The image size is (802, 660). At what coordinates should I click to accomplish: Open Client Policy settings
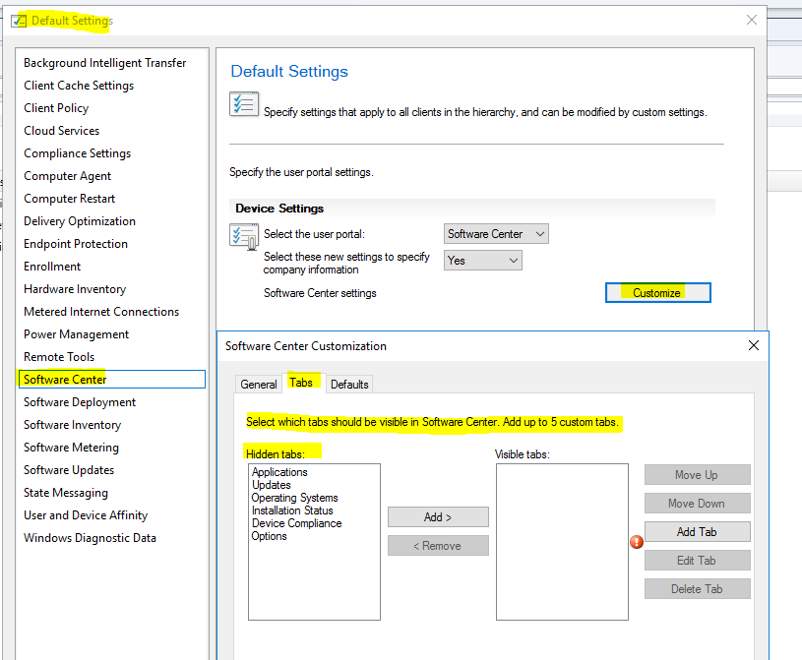[56, 108]
